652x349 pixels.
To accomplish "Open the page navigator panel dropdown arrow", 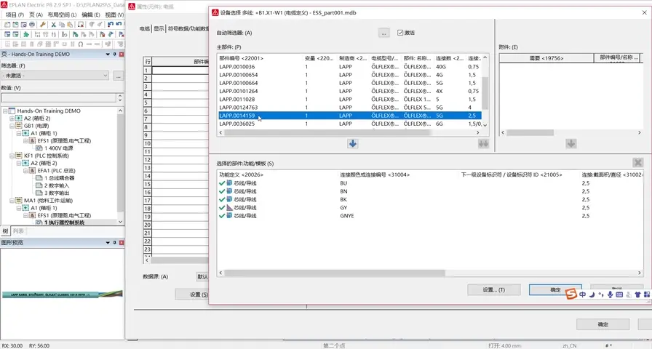I will point(108,55).
